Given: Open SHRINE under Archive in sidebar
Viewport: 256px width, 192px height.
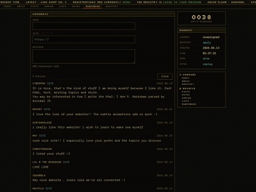Looking at the screenshot, I should [x=186, y=98].
